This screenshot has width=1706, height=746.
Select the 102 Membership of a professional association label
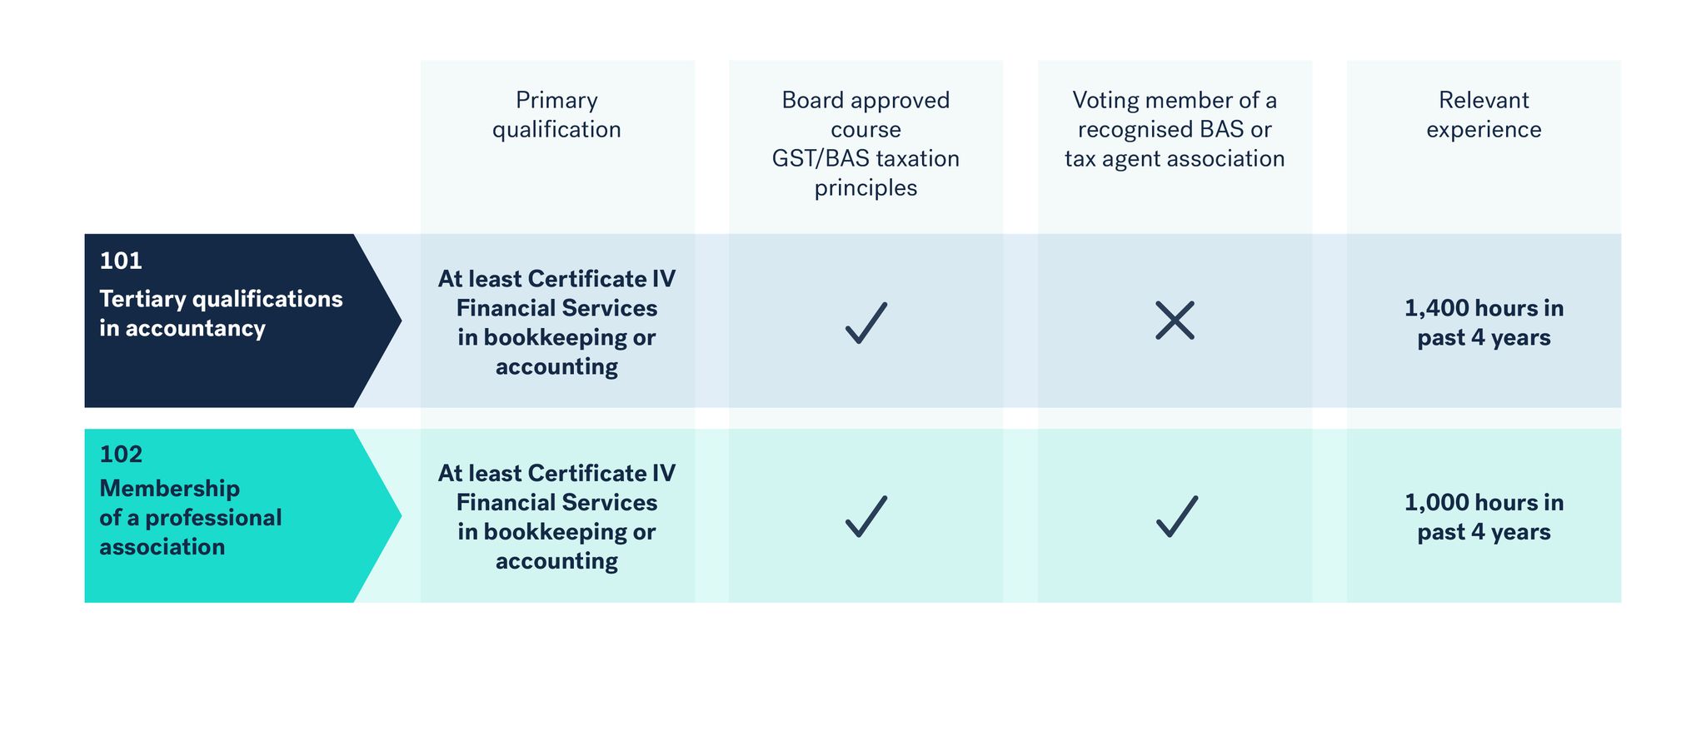[x=242, y=515]
